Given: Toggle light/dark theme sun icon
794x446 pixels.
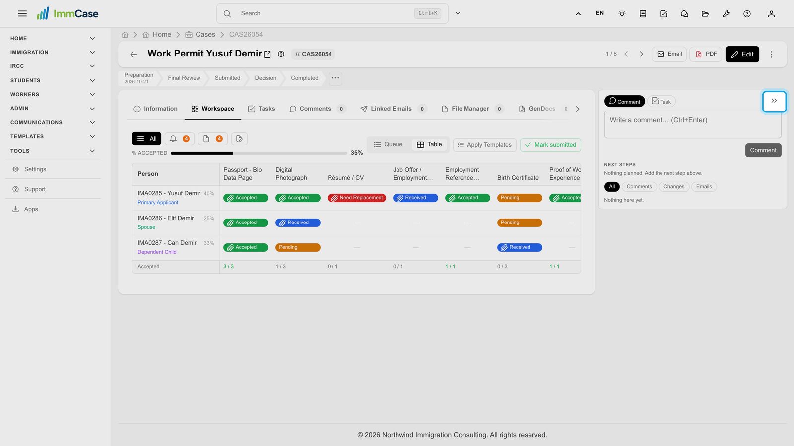Looking at the screenshot, I should (622, 14).
